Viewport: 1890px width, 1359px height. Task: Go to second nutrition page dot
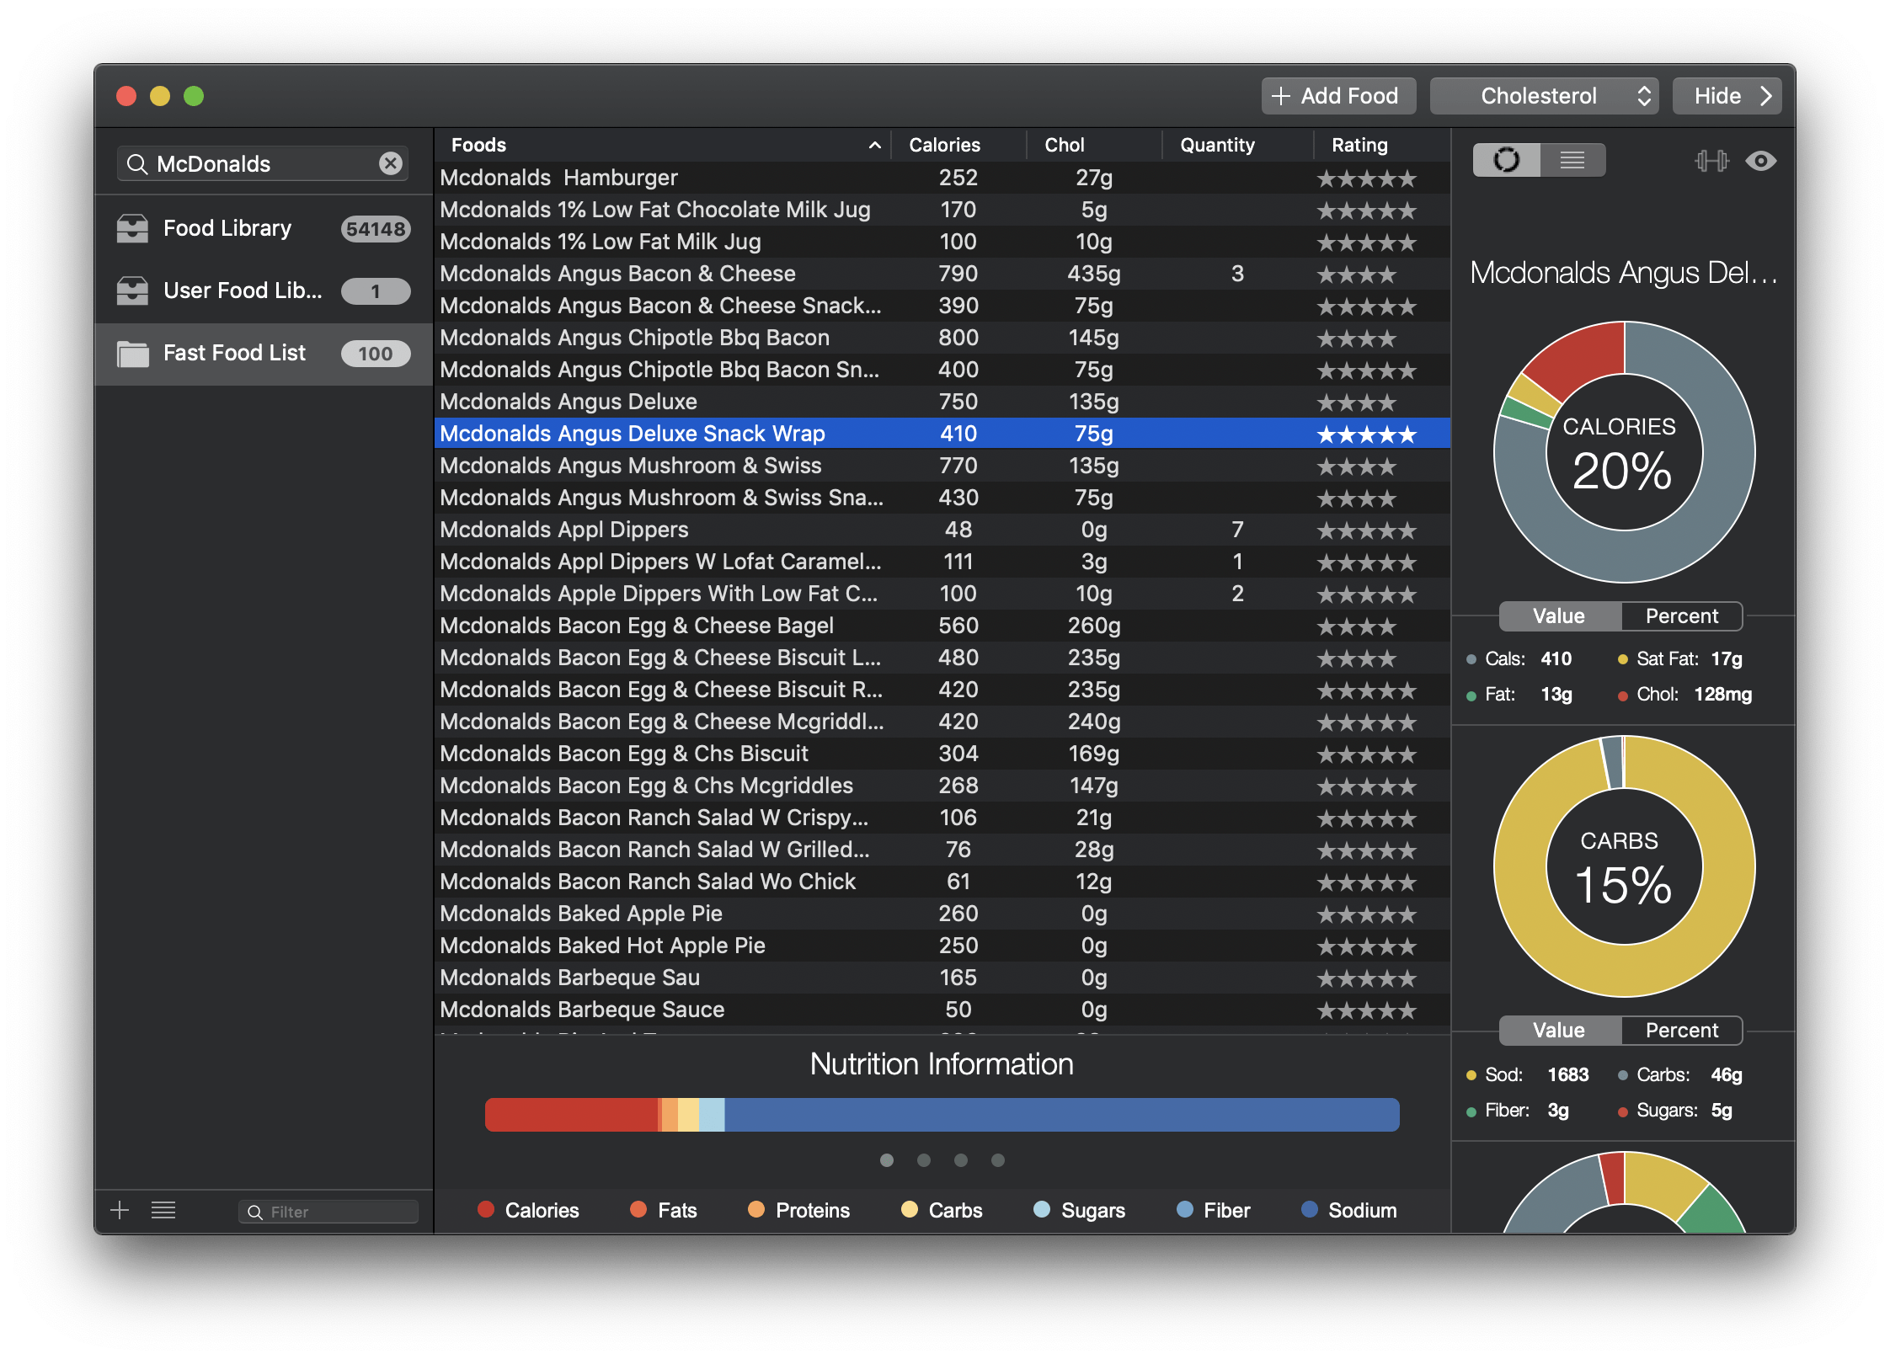pyautogui.click(x=924, y=1160)
